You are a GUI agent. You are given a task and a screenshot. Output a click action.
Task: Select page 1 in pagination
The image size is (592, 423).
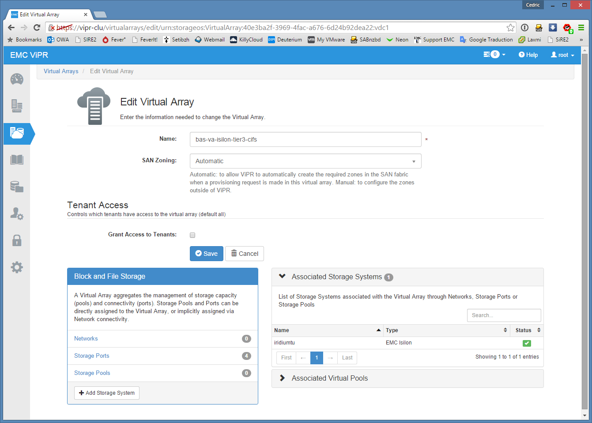[x=317, y=358]
